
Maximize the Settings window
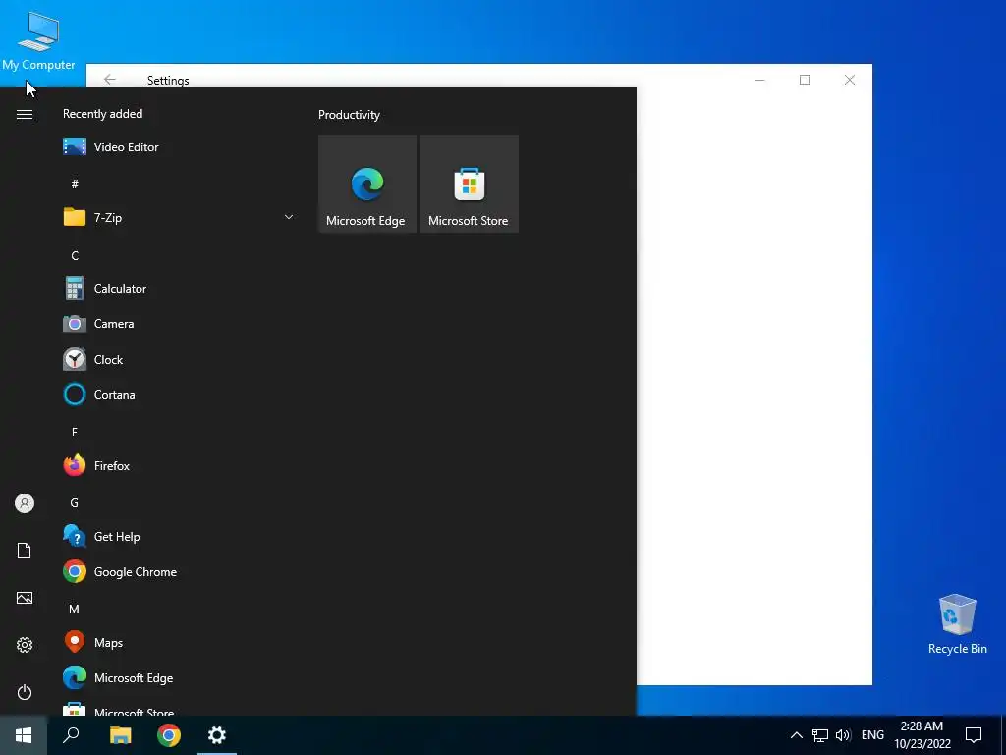click(x=805, y=80)
